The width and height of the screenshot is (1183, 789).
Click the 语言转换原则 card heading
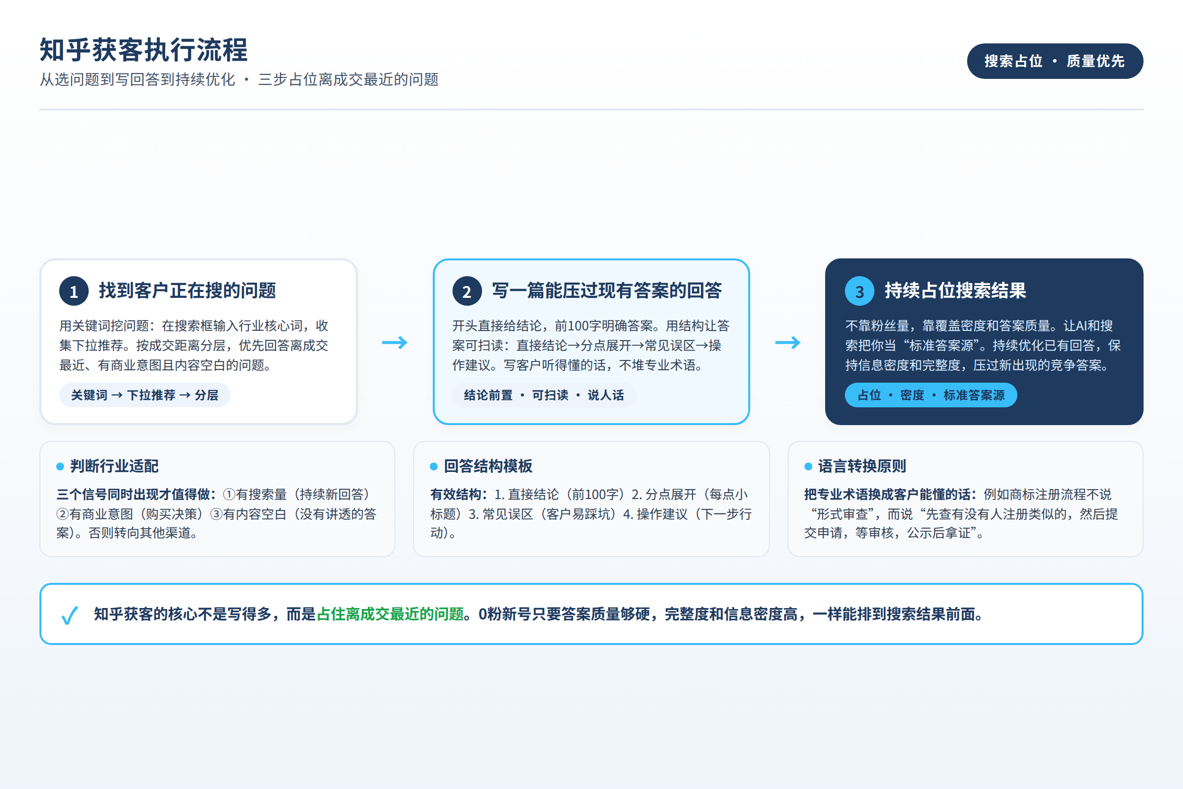point(862,466)
